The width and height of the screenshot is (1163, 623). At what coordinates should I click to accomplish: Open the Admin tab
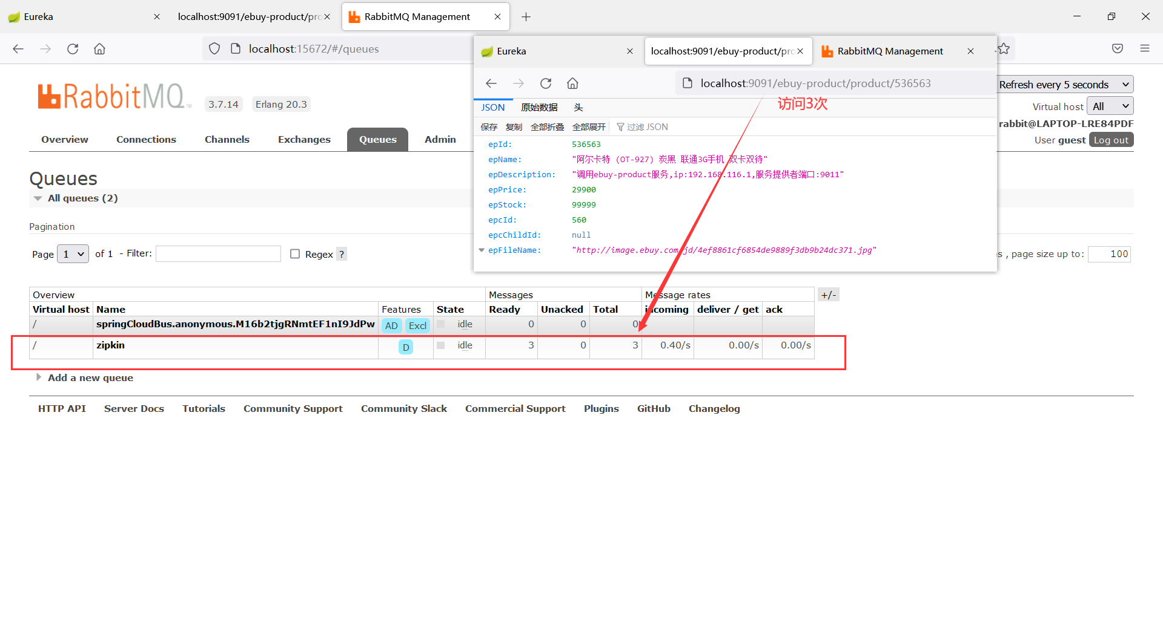tap(440, 140)
